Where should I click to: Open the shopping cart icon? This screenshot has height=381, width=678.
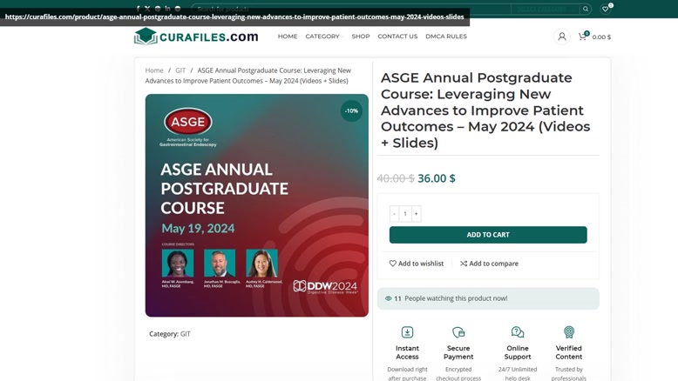click(x=582, y=37)
